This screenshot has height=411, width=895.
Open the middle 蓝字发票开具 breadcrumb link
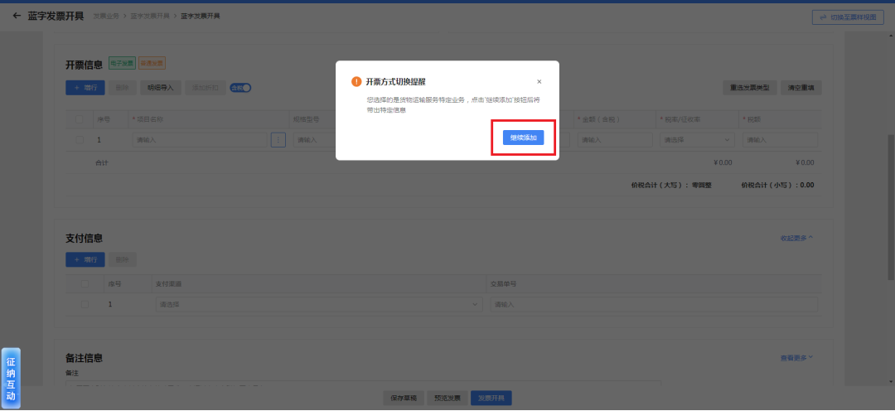(150, 16)
